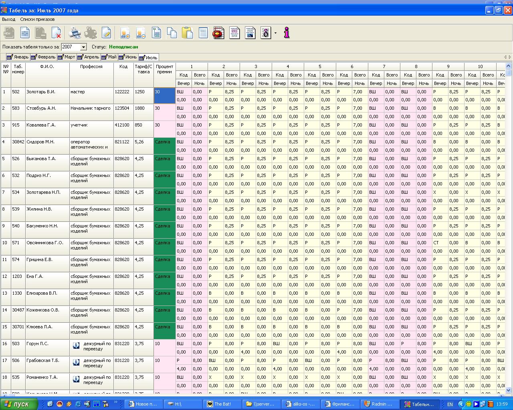The image size is (513, 410).
Task: Switch to the Январь tab
Action: (x=18, y=57)
